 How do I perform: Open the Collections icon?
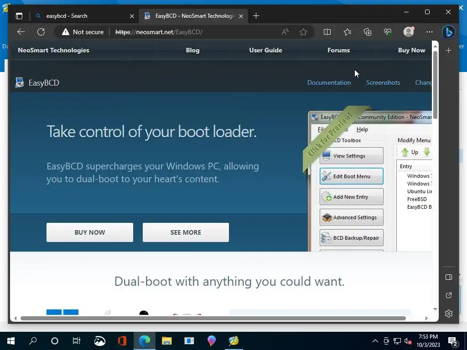pyautogui.click(x=368, y=32)
